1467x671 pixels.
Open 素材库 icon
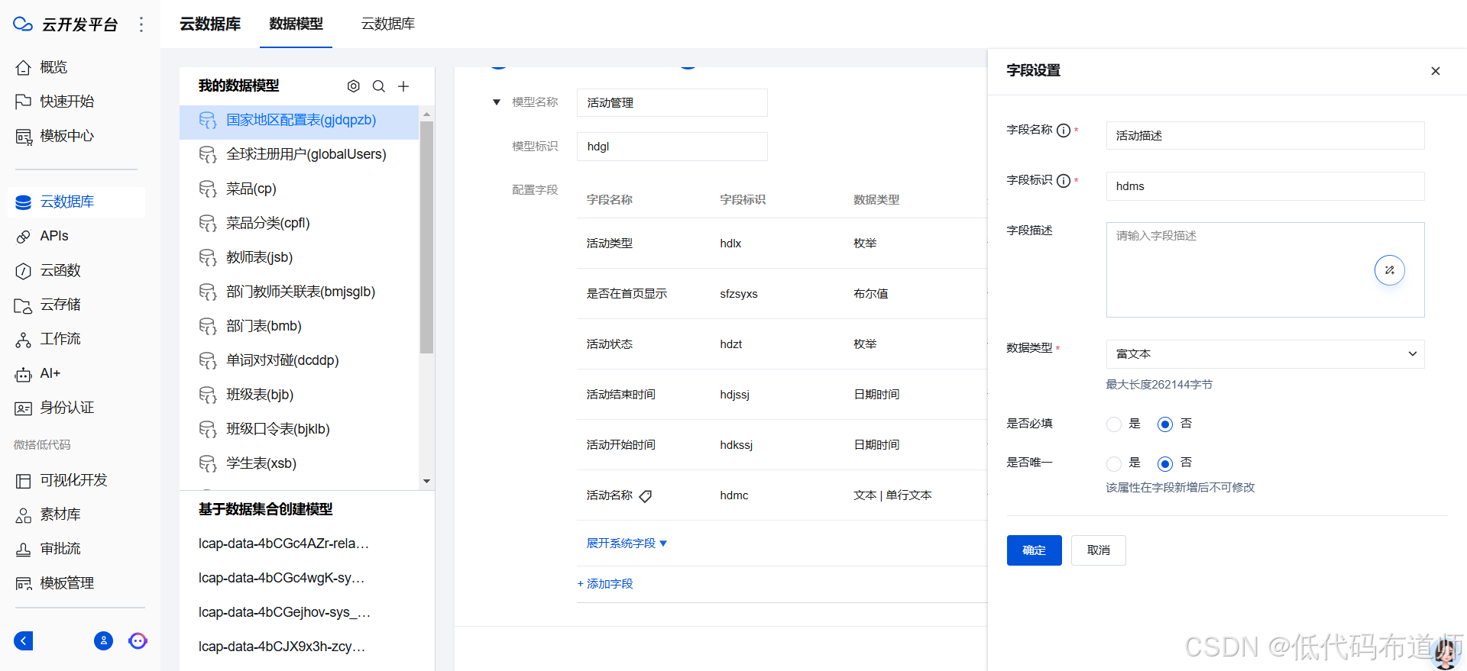pos(23,515)
